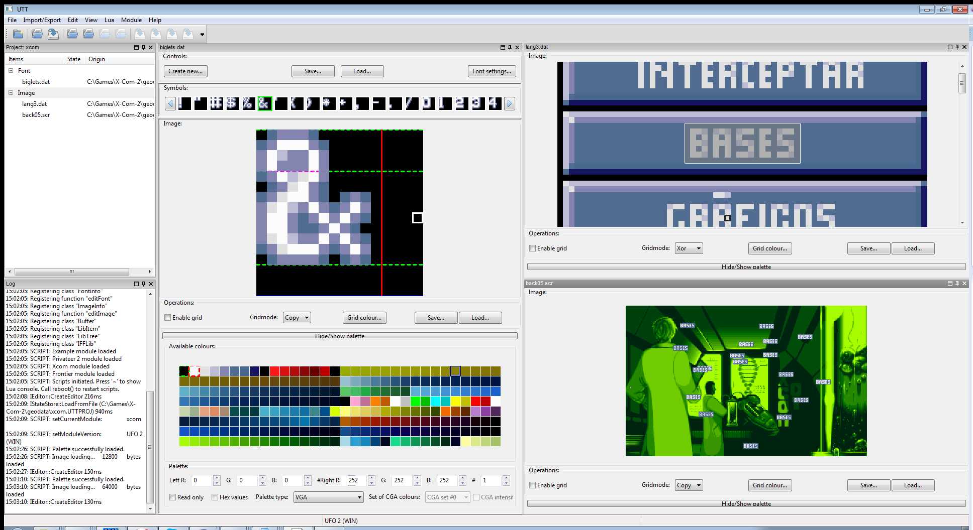Open the File menu
The width and height of the screenshot is (973, 530).
coord(12,20)
